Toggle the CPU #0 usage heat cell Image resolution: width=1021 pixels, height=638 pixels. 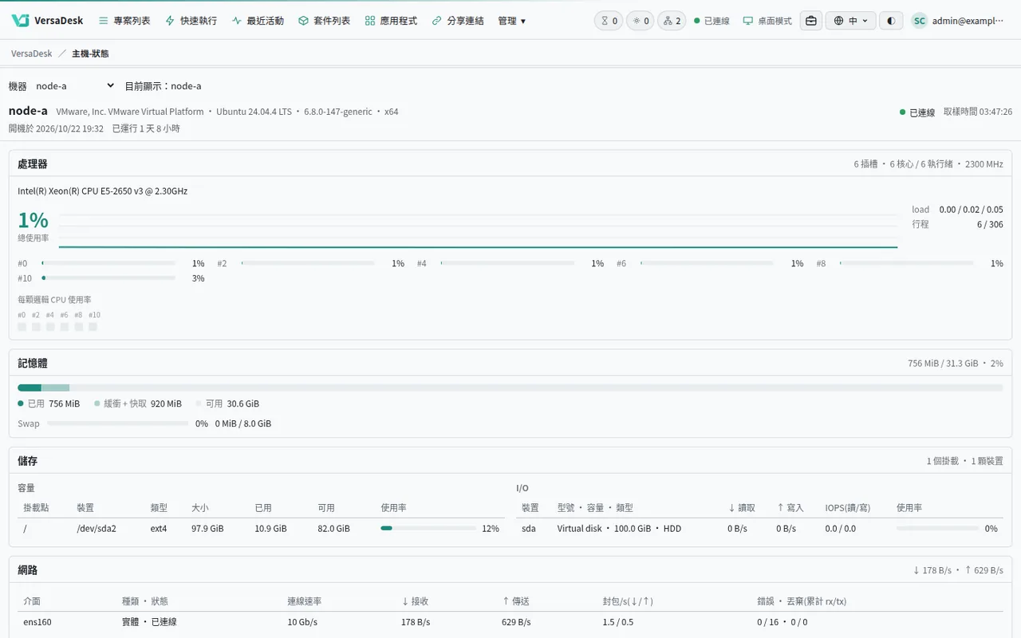coord(22,327)
